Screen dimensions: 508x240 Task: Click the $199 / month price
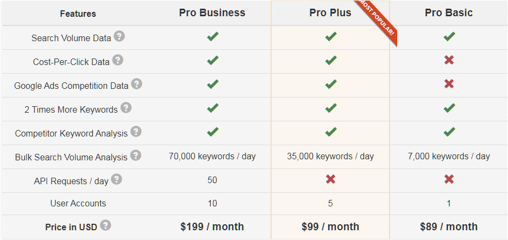click(212, 226)
